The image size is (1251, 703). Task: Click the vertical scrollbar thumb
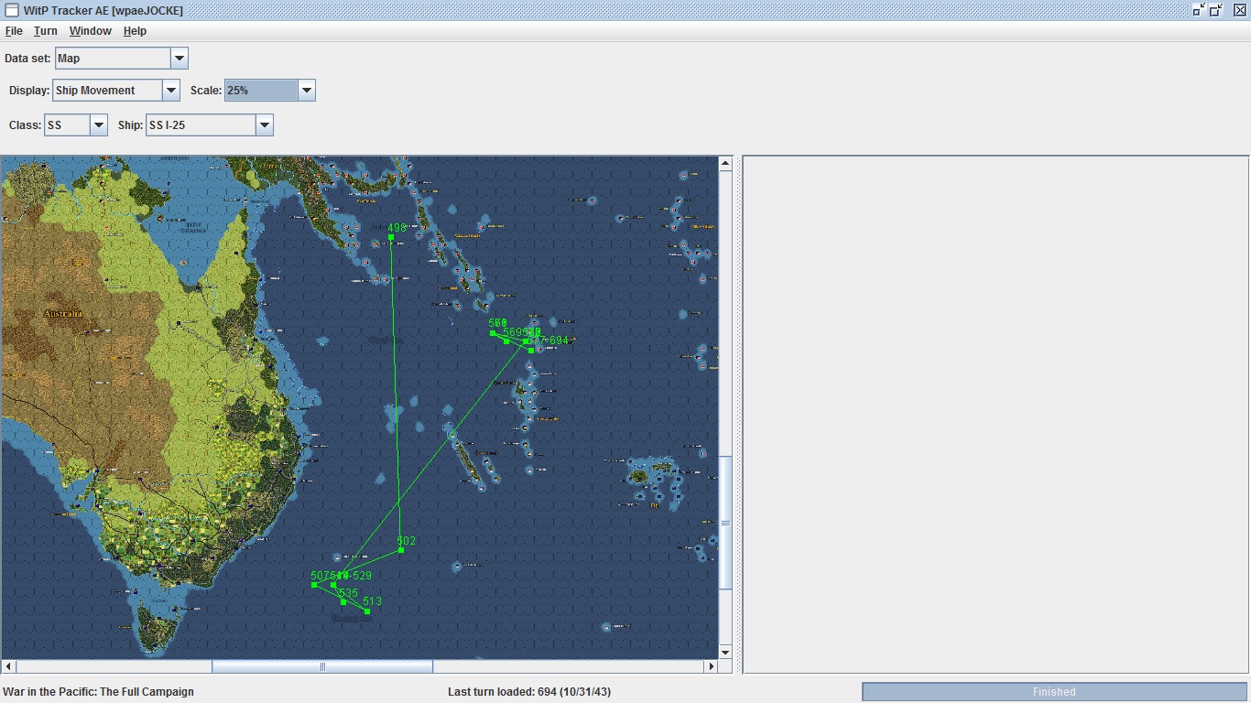pos(725,523)
